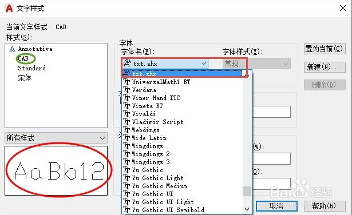This screenshot has height=215, width=352.
Task: Open the 所有样式 filter dropdown
Action: point(56,138)
